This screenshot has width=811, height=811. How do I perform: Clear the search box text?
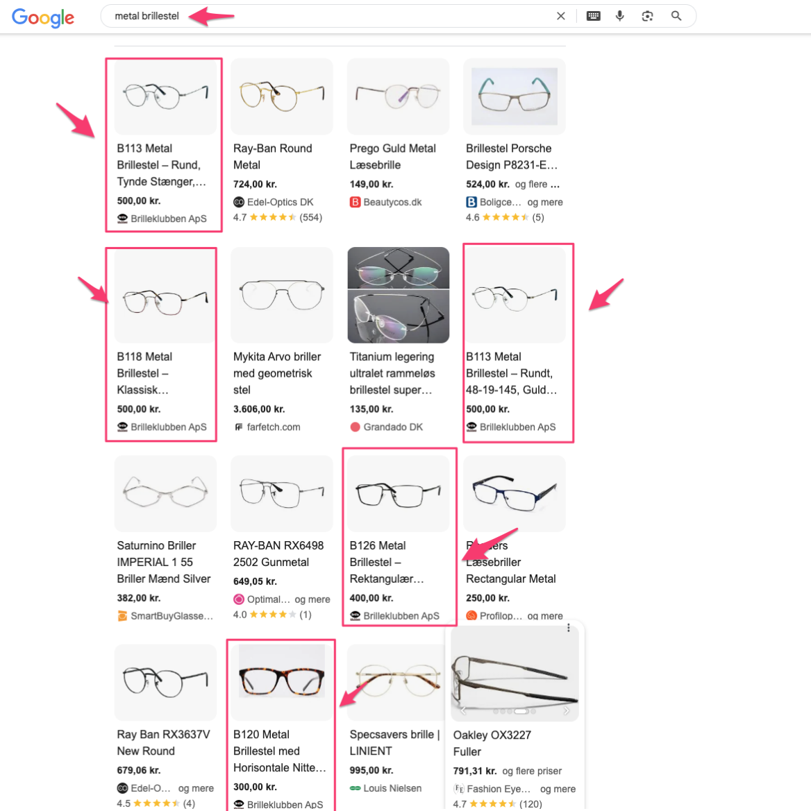coord(560,16)
